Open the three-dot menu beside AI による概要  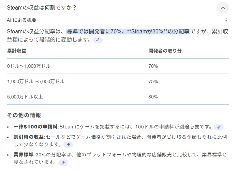[226, 20]
